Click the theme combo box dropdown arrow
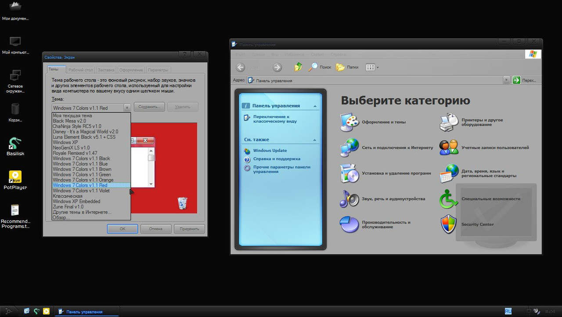 pos(127,108)
